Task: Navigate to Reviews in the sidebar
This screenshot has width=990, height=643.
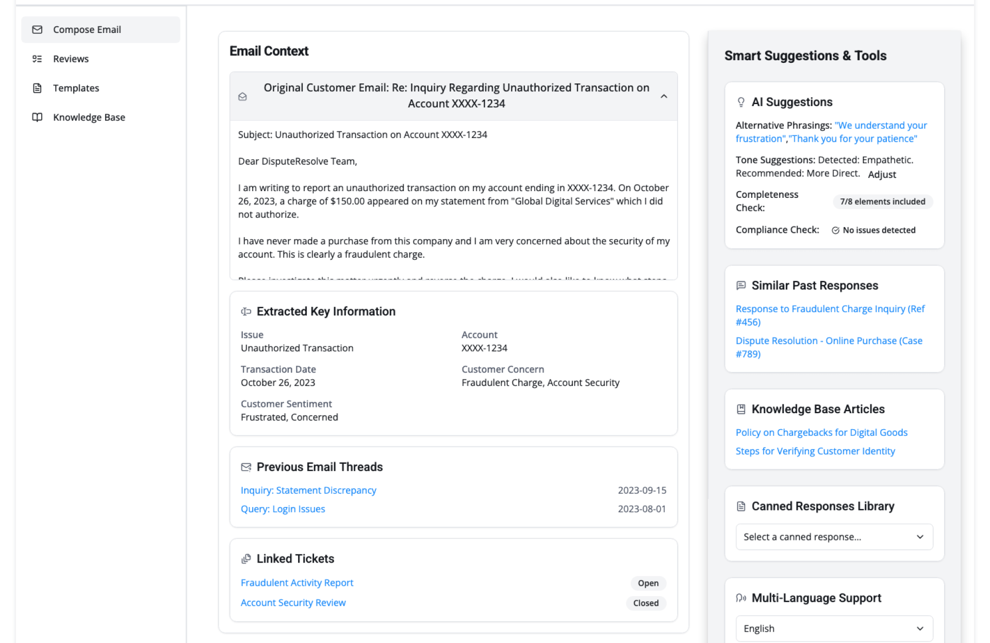Action: tap(71, 59)
